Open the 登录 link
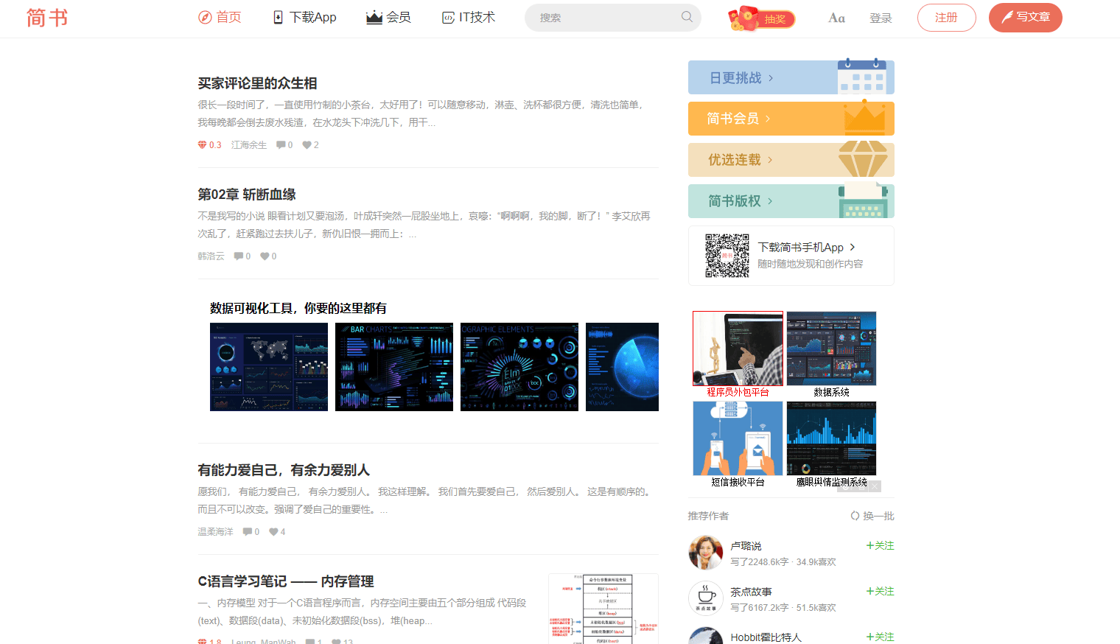1120x644 pixels. pos(881,17)
